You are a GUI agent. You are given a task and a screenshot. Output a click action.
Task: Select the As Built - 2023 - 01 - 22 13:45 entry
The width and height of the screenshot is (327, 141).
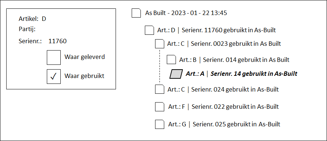click(186, 13)
